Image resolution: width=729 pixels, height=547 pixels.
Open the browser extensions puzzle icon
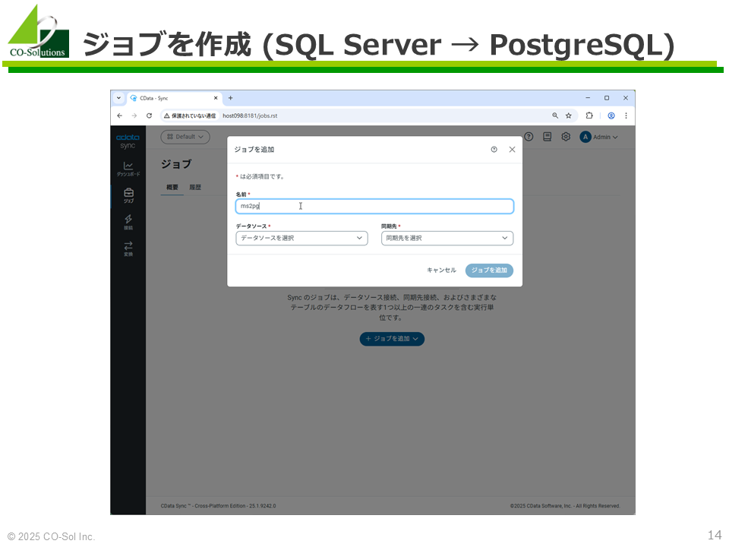click(589, 115)
